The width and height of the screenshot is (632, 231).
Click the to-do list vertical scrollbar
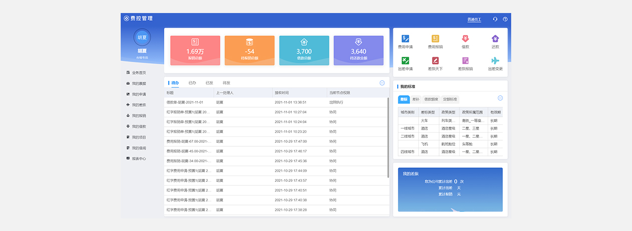click(x=388, y=138)
